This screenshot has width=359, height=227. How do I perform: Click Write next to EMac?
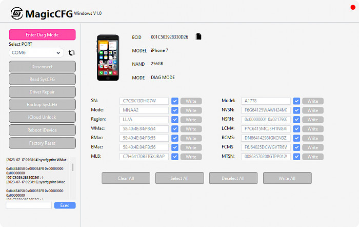[x=191, y=147]
